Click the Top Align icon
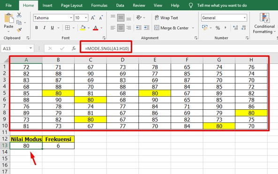The height and width of the screenshot is (174, 278). click(113, 17)
